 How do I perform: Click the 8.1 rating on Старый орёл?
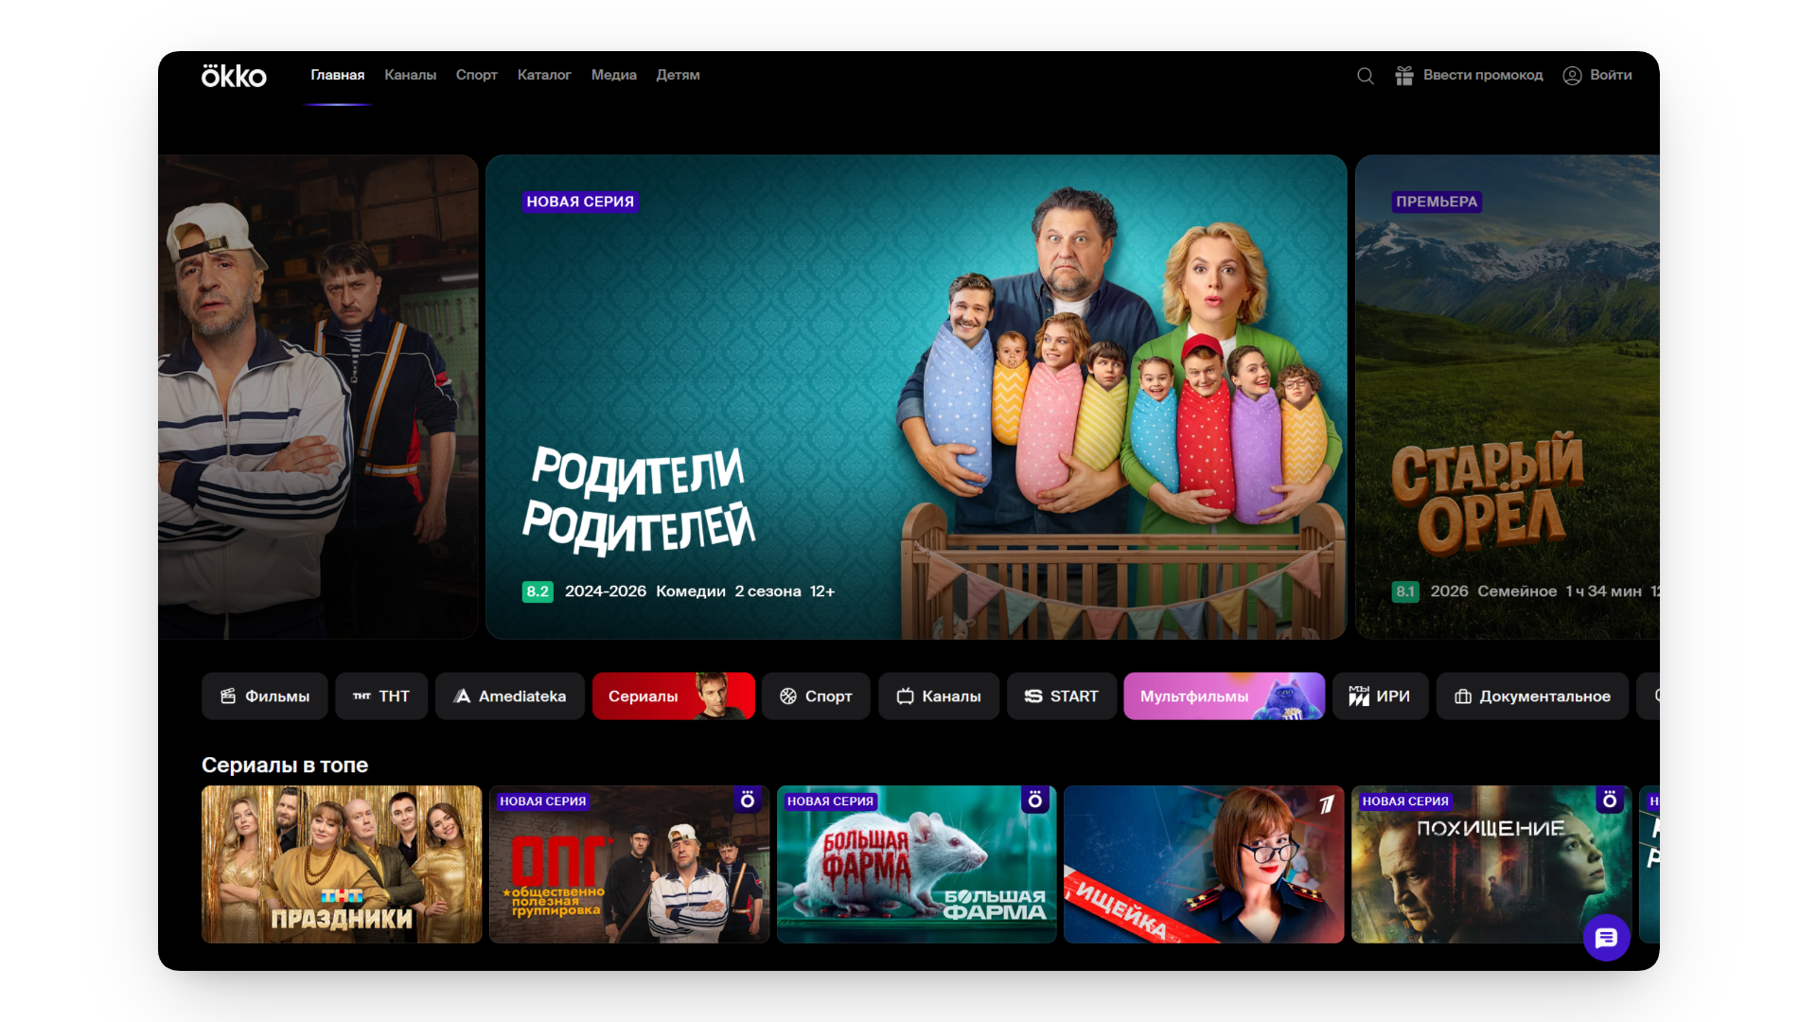[x=1405, y=591]
